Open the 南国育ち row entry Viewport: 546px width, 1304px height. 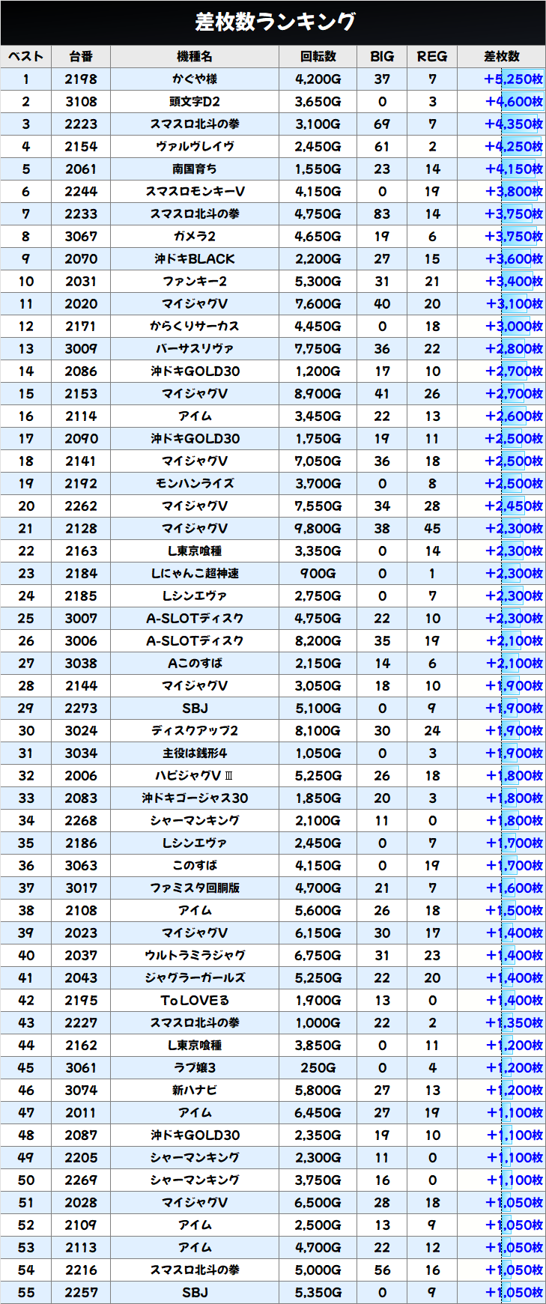point(195,169)
